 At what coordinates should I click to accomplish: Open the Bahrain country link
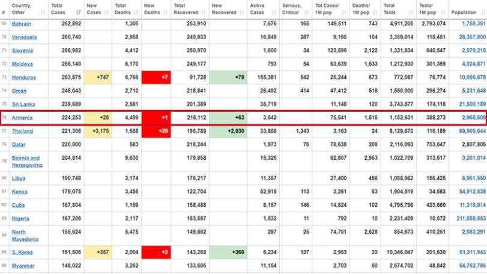pos(21,23)
